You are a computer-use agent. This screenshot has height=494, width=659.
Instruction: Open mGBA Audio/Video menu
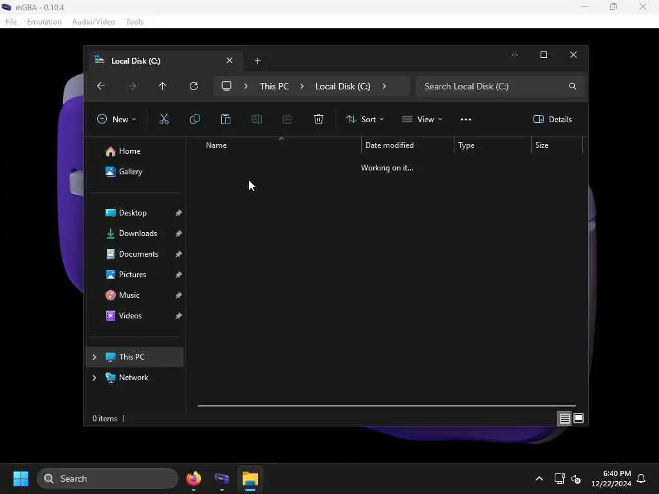pyautogui.click(x=93, y=22)
